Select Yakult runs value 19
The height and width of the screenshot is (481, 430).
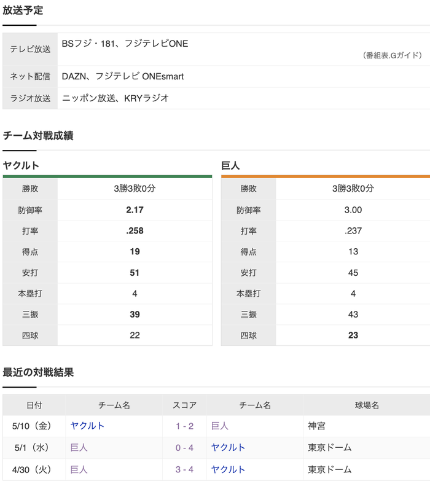tap(135, 252)
